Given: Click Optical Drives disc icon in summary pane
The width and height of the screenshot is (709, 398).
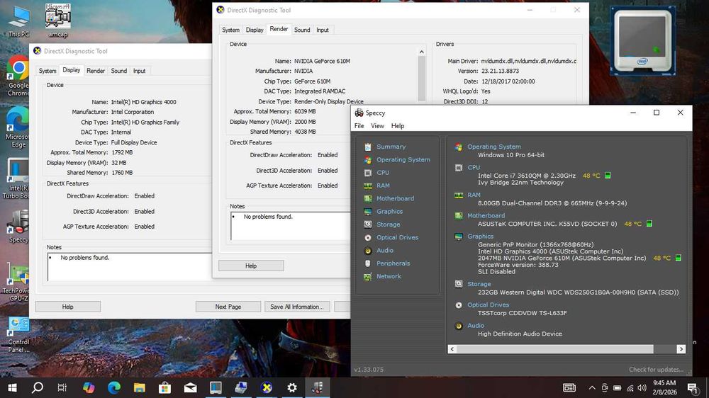Looking at the screenshot, I should click(x=459, y=305).
